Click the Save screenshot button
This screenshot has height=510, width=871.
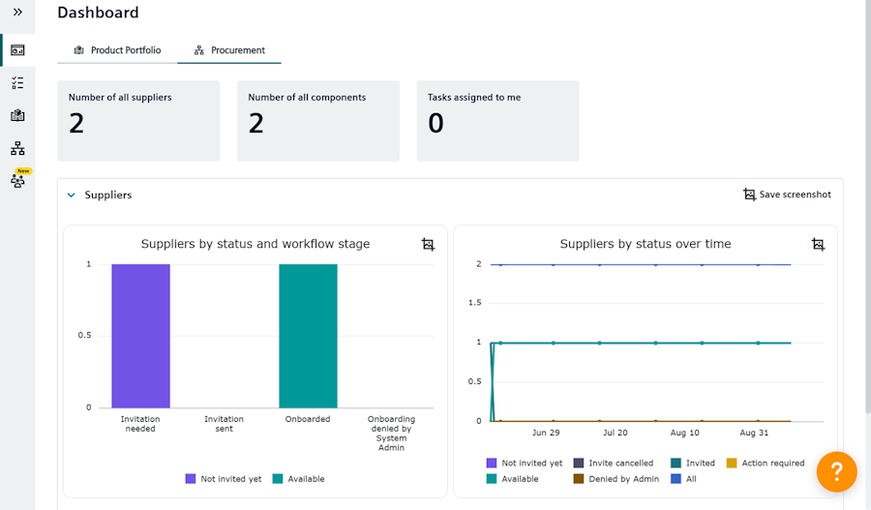click(787, 195)
